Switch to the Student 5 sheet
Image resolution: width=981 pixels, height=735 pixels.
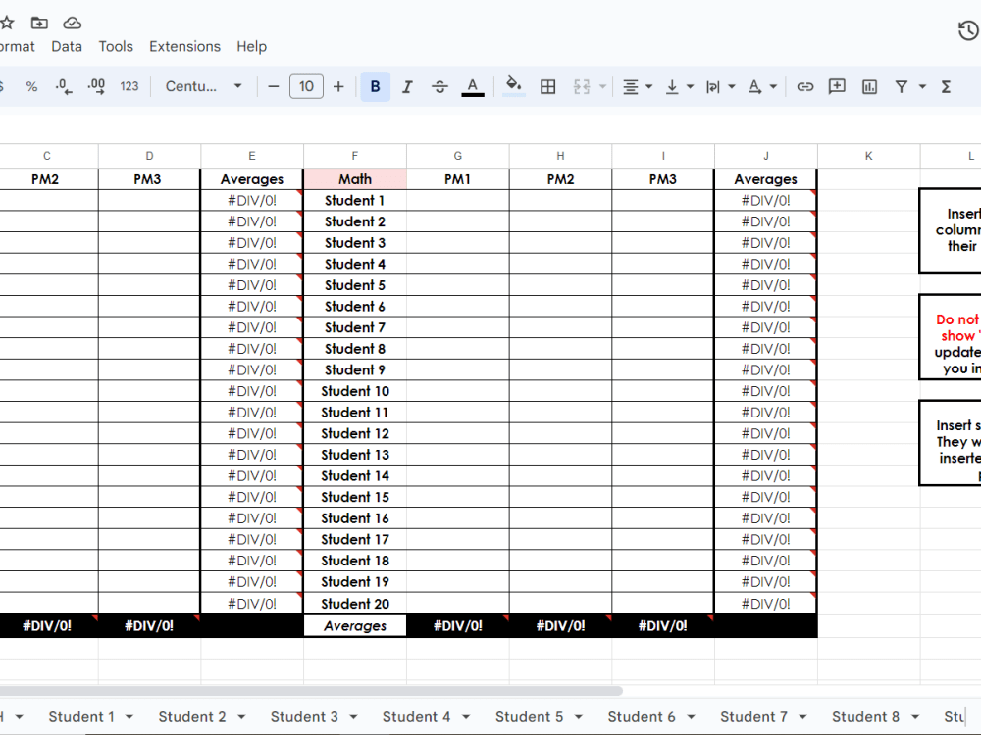coord(530,716)
